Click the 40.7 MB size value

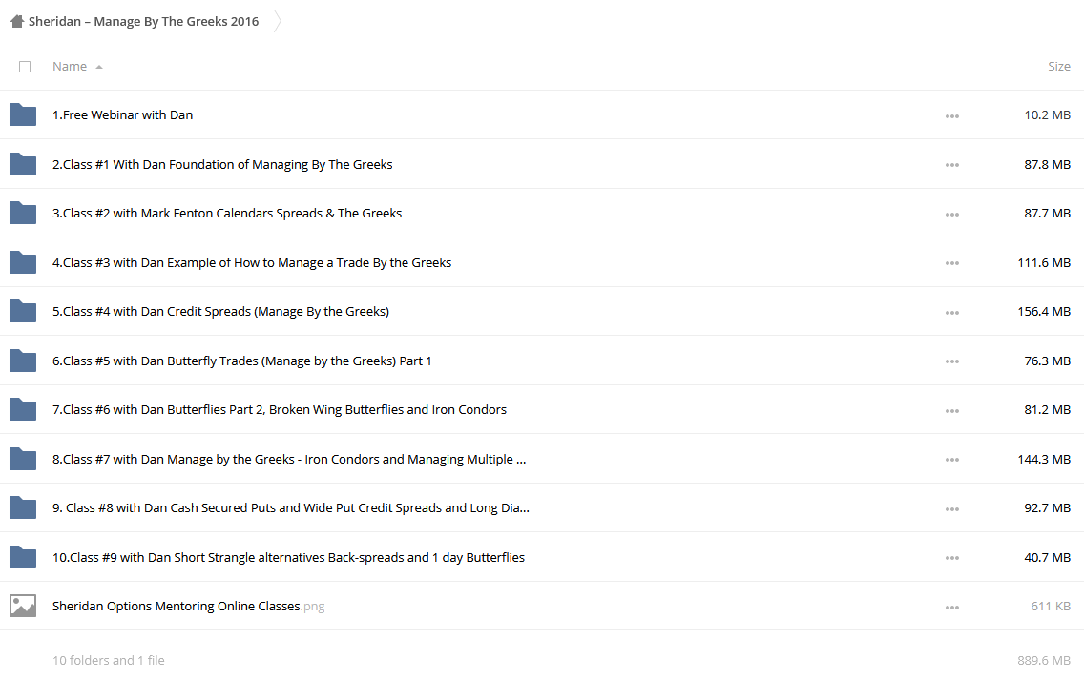[1048, 557]
